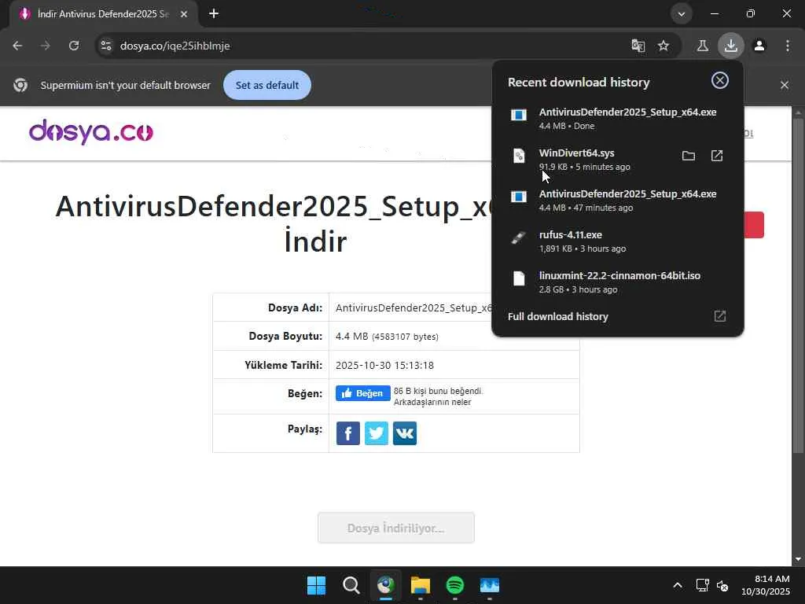Bookmark this page with the star
This screenshot has width=805, height=604.
click(x=663, y=46)
